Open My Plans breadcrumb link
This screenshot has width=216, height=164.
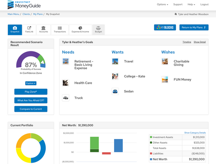coord(38,14)
